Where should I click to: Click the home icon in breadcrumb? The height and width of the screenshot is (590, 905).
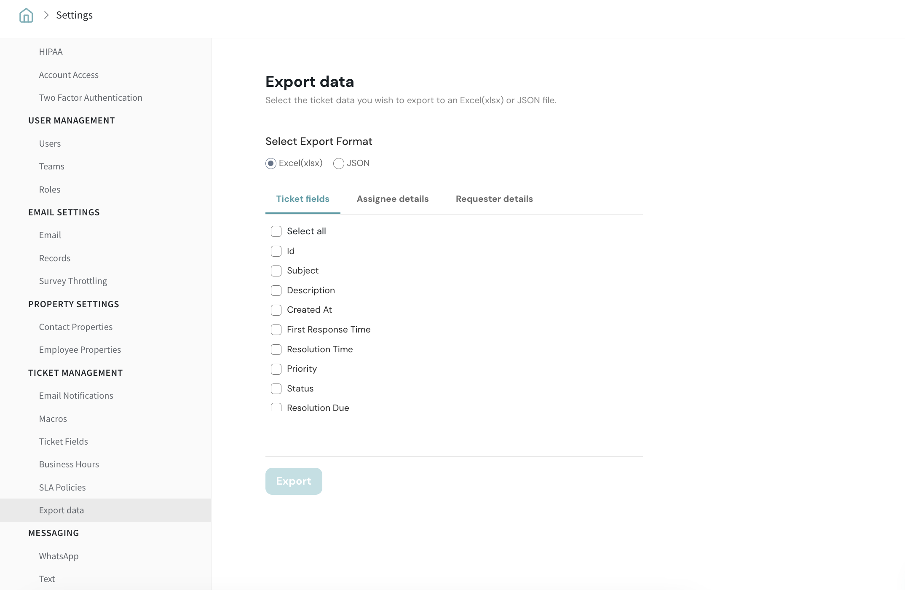[26, 16]
